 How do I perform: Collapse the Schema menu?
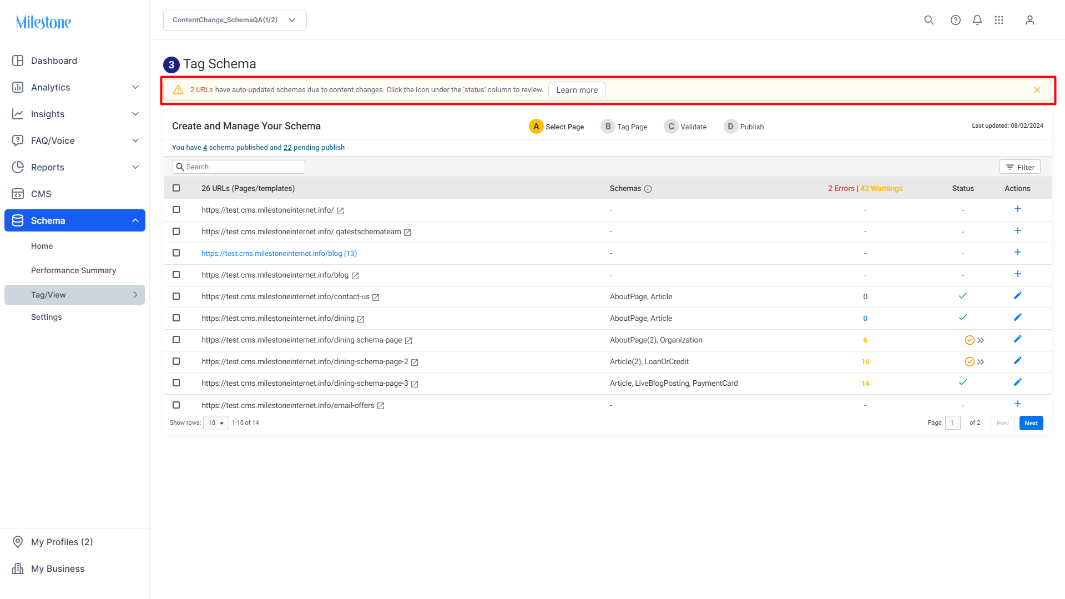coord(135,220)
